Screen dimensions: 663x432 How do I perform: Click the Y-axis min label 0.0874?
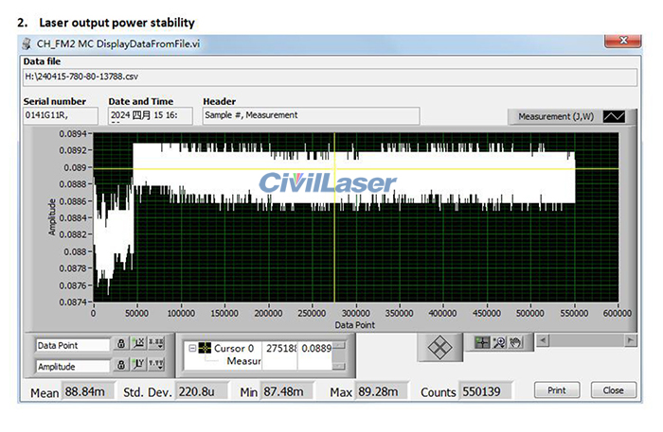tap(73, 302)
